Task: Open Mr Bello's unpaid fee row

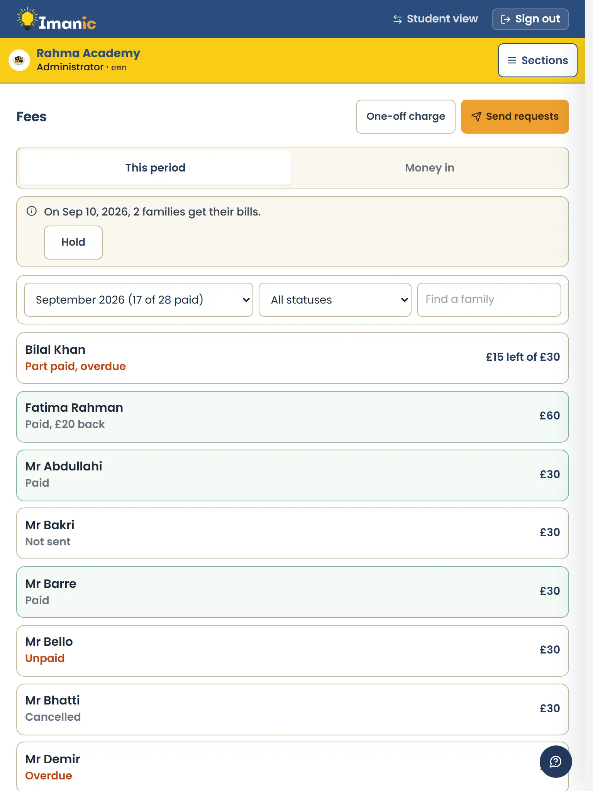Action: [293, 651]
